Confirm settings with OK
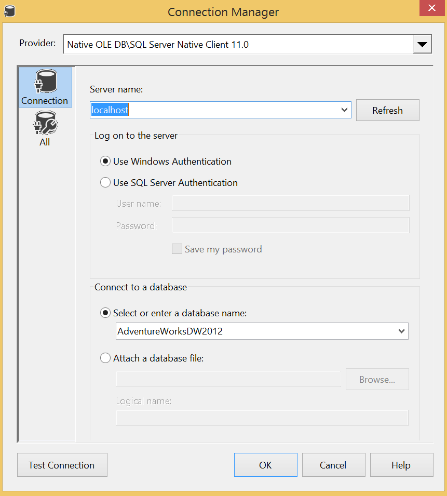Screen dimensions: 447x496 pos(265,465)
